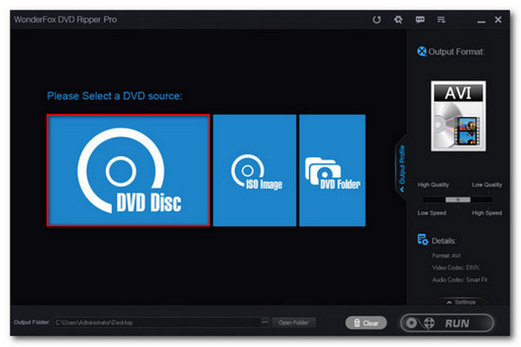Open the feedback chat icon

[x=420, y=20]
